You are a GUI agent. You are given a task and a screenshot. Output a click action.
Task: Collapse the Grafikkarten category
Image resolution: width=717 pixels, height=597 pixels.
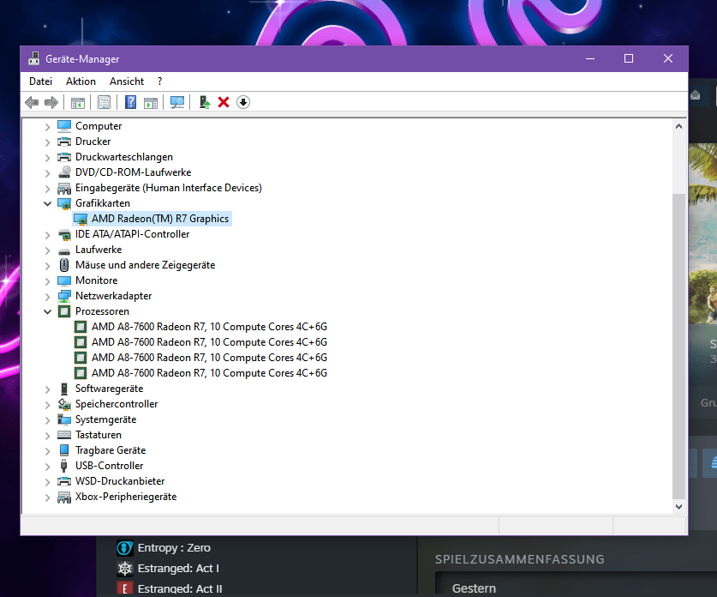point(48,203)
